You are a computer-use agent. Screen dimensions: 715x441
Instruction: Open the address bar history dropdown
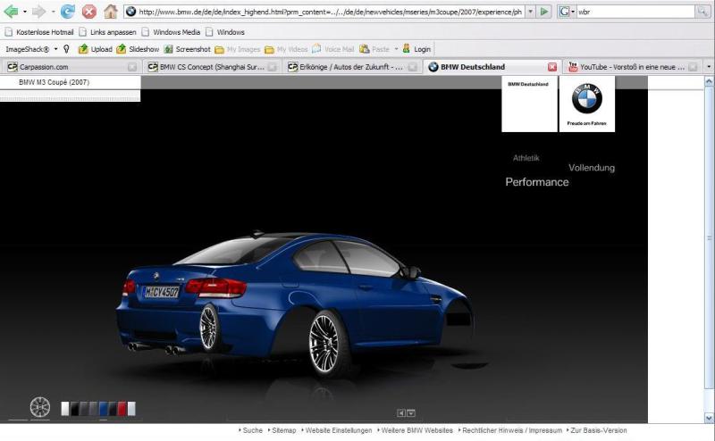point(530,12)
